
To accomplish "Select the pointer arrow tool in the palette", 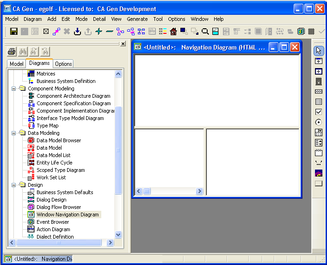I will (318, 50).
